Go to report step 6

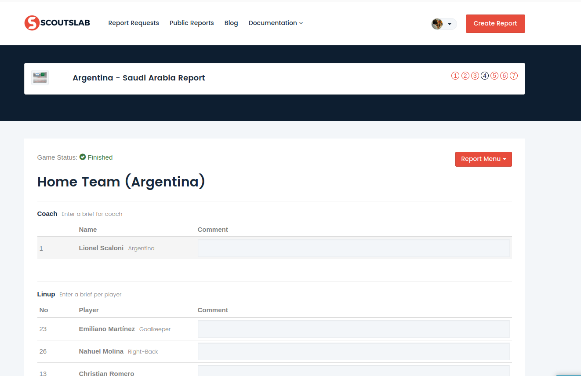tap(504, 76)
